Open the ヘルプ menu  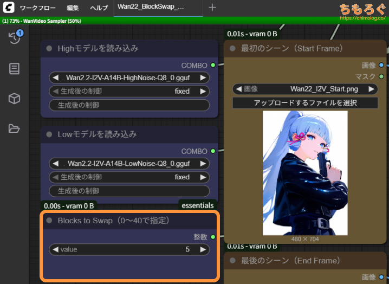coord(99,8)
